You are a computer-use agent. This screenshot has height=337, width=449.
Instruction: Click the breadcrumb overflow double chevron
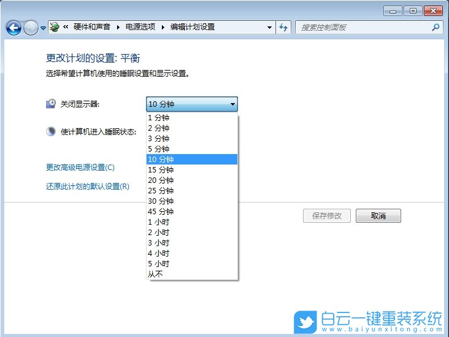click(66, 27)
